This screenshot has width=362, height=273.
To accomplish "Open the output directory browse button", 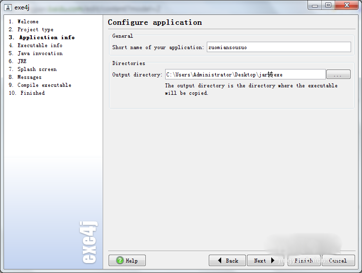I will [338, 74].
